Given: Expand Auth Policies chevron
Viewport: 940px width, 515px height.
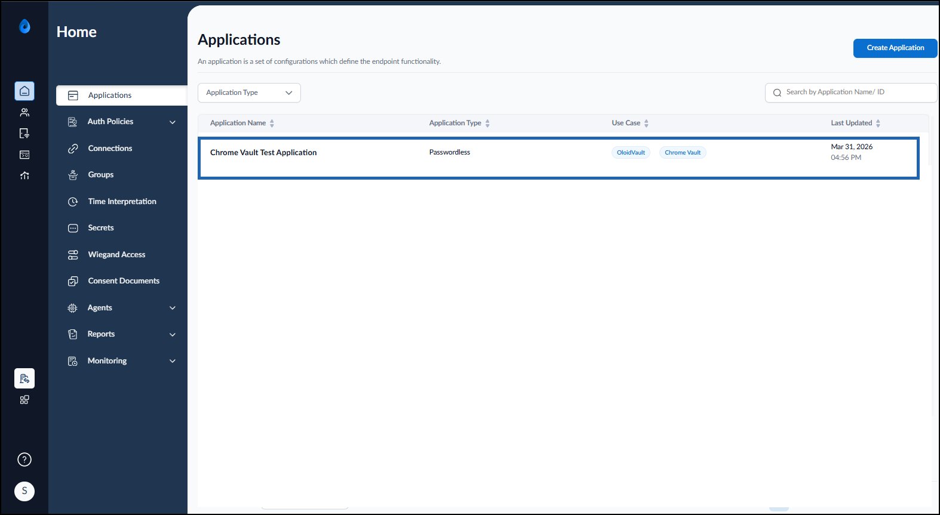Looking at the screenshot, I should [173, 122].
